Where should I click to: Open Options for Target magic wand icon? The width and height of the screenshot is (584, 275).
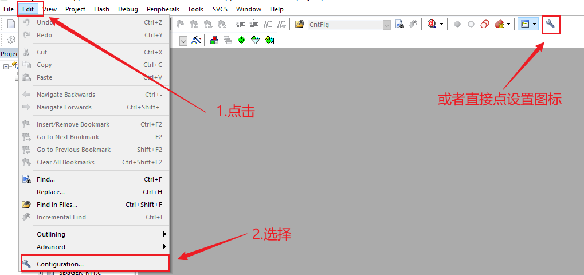(x=196, y=40)
